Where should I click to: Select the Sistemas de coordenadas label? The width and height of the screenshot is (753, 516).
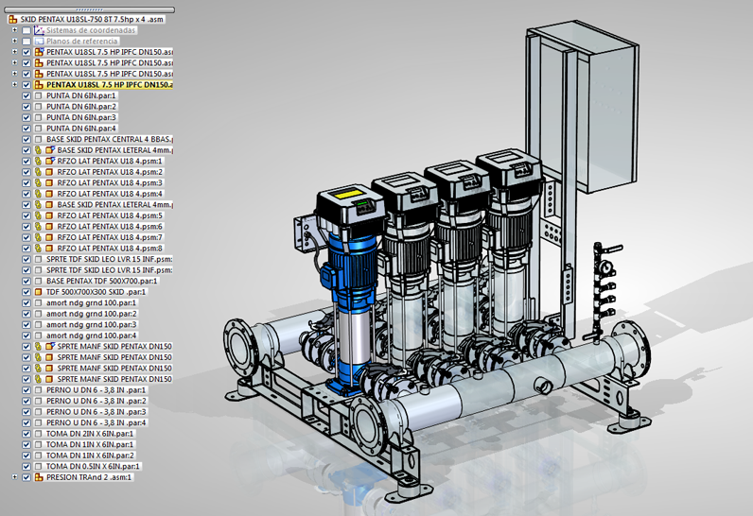[x=91, y=30]
